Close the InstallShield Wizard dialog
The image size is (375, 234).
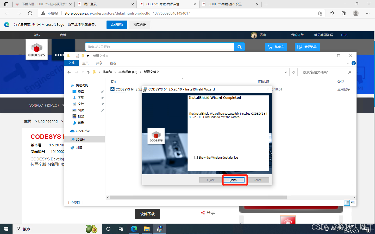268,89
